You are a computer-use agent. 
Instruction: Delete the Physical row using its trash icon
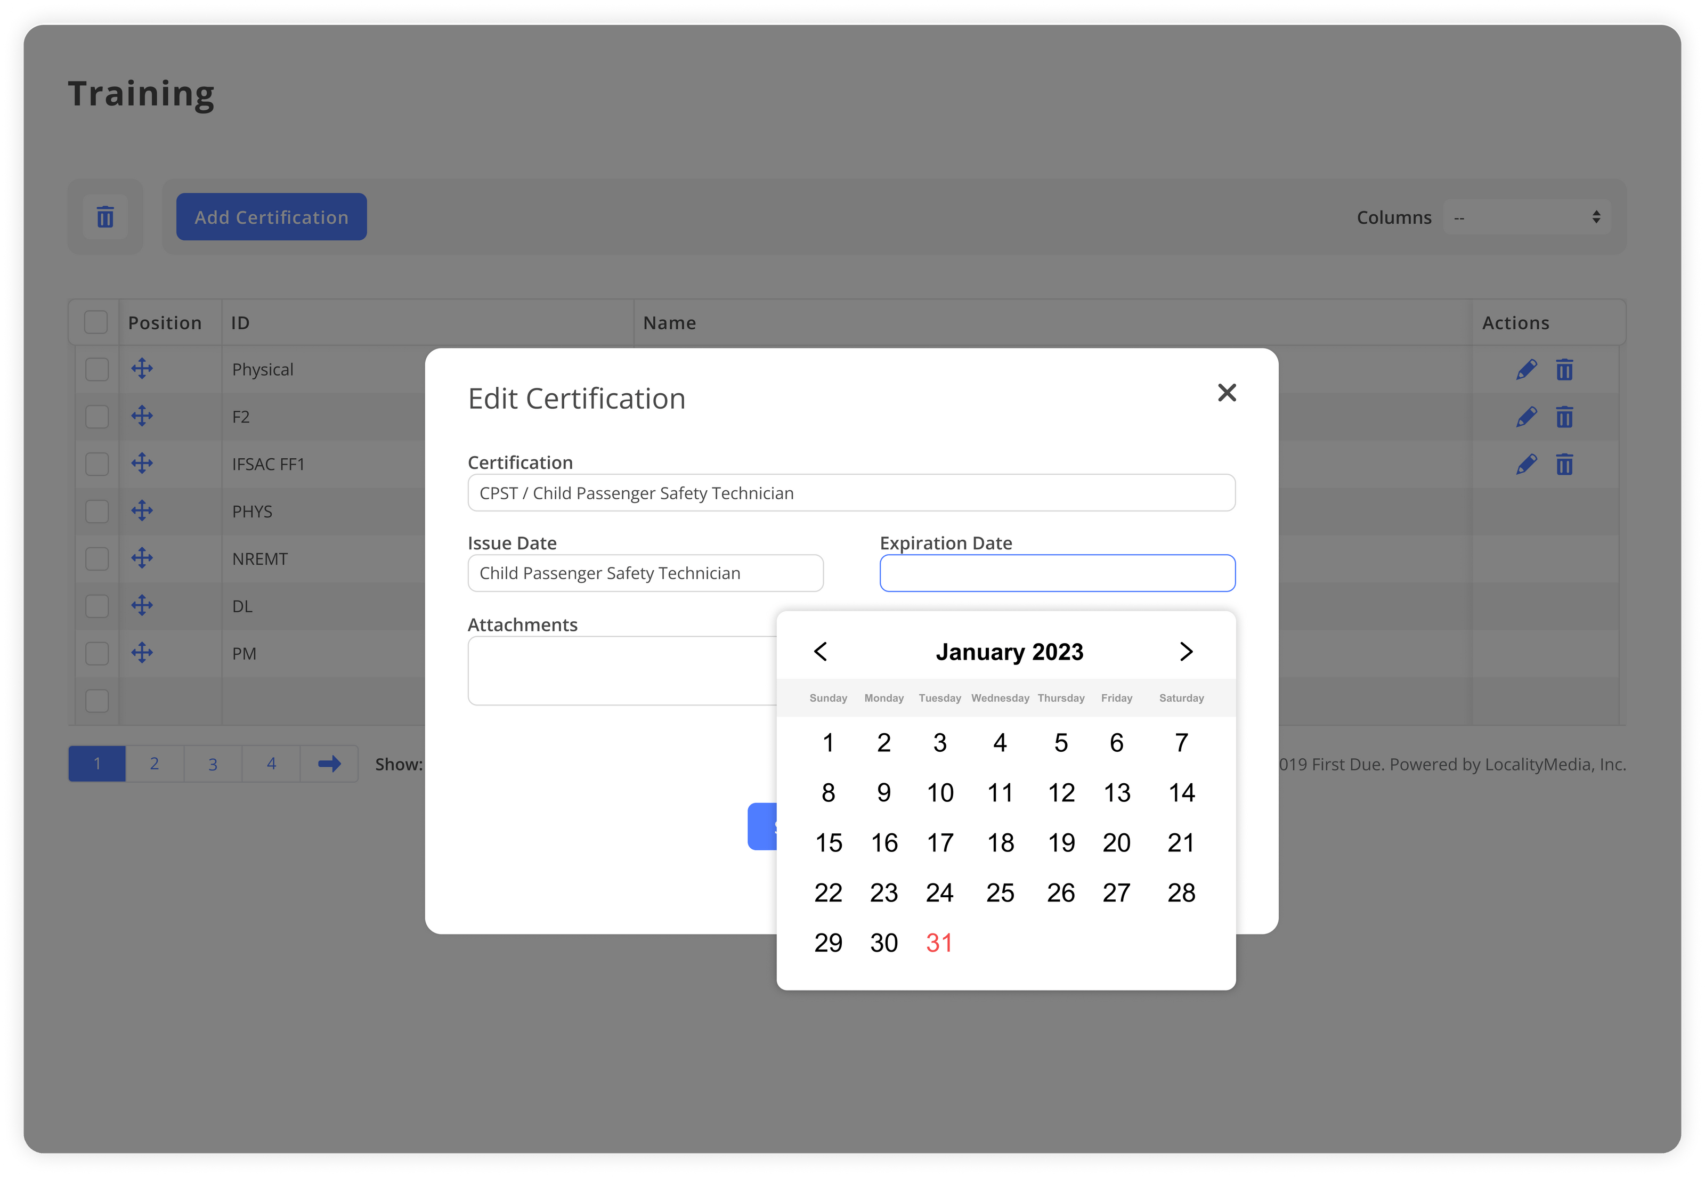[1565, 369]
